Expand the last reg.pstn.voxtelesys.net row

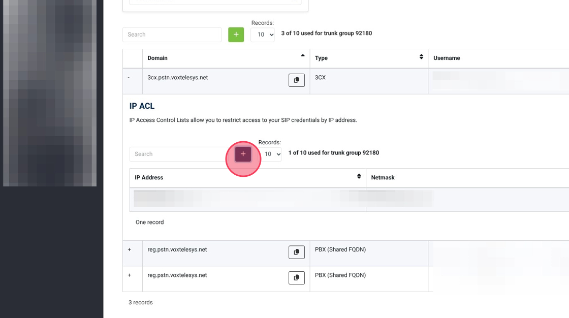(x=130, y=275)
